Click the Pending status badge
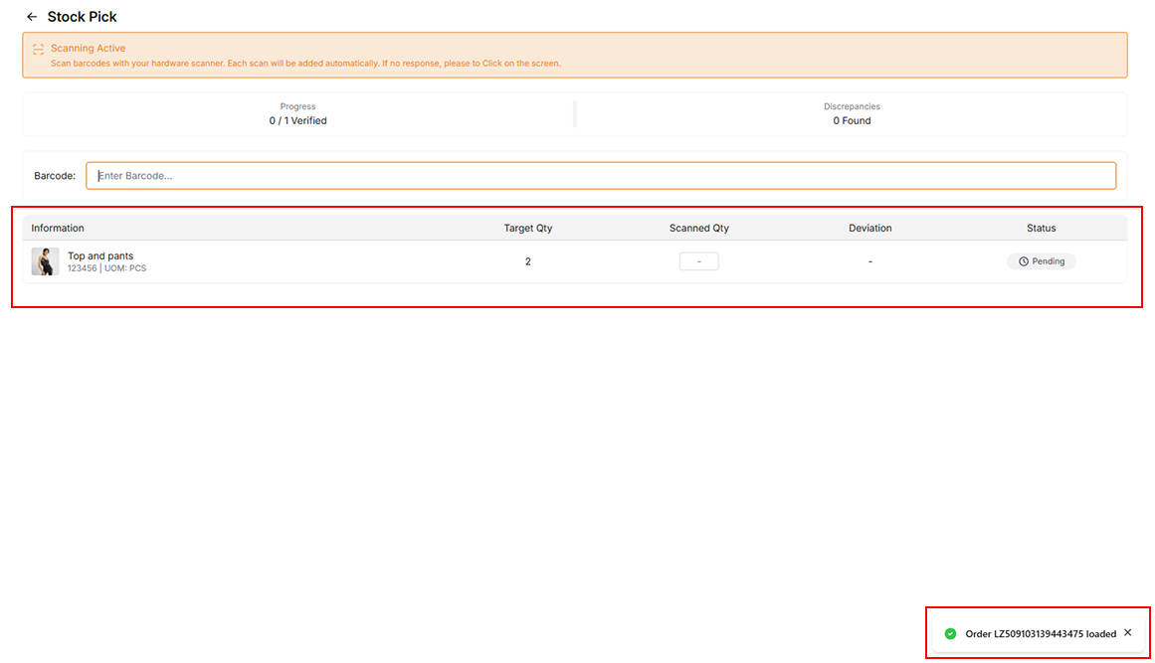The image size is (1155, 663). [x=1041, y=261]
